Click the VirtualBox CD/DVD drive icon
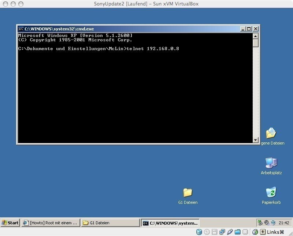Viewport: 293px width, 236px height. click(207, 232)
